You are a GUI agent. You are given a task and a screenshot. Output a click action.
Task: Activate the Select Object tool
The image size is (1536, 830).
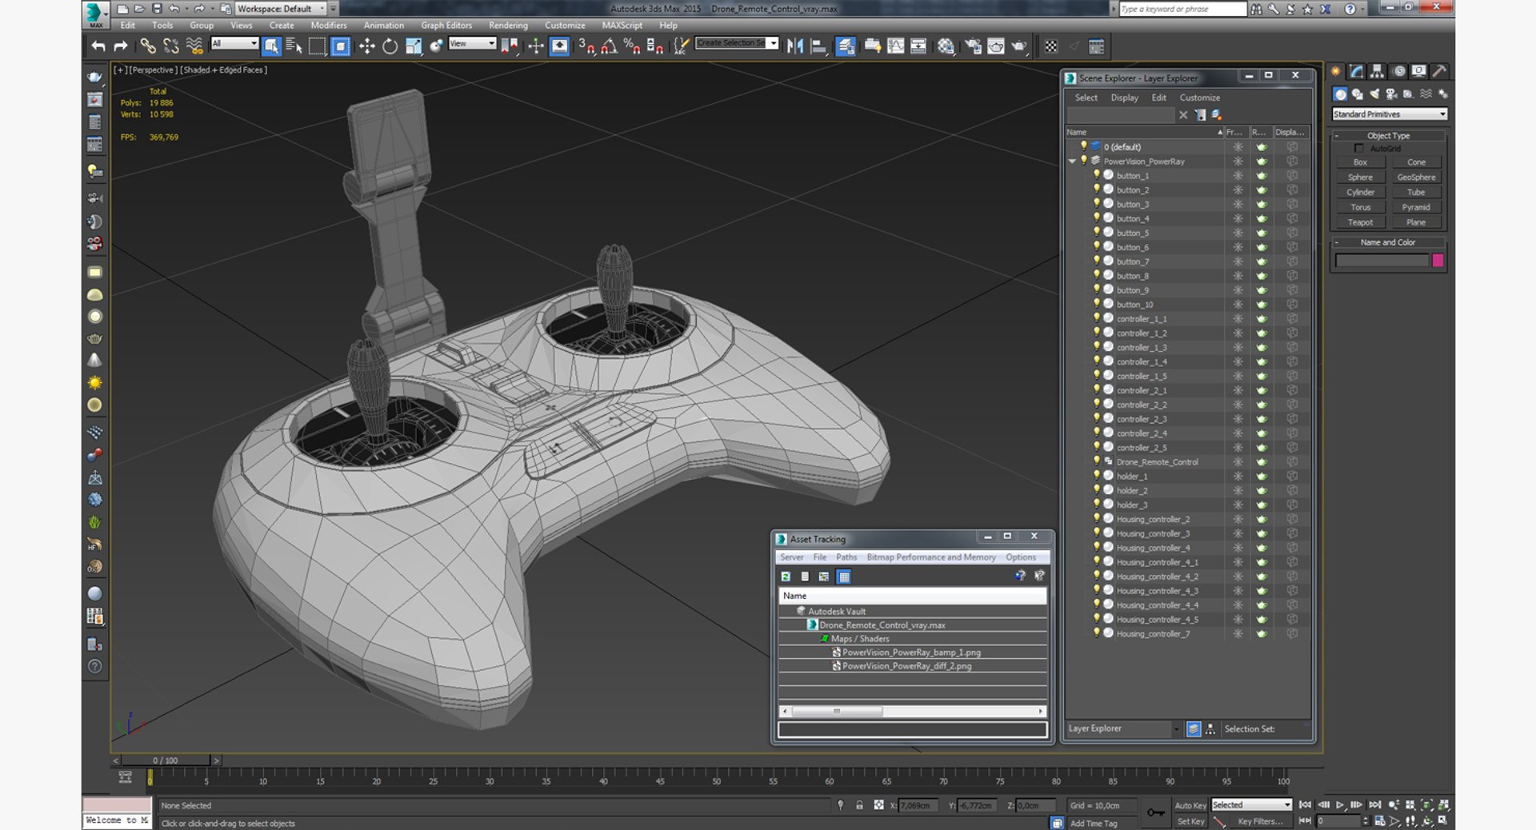(271, 46)
